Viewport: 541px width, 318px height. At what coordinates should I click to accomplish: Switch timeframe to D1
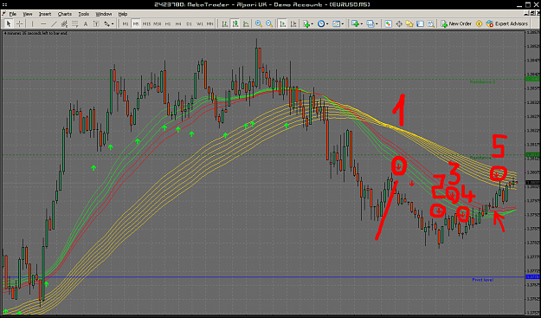pyautogui.click(x=189, y=23)
